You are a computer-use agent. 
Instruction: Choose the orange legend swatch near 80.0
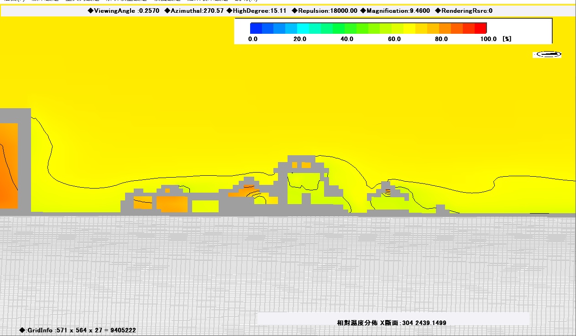[445, 28]
